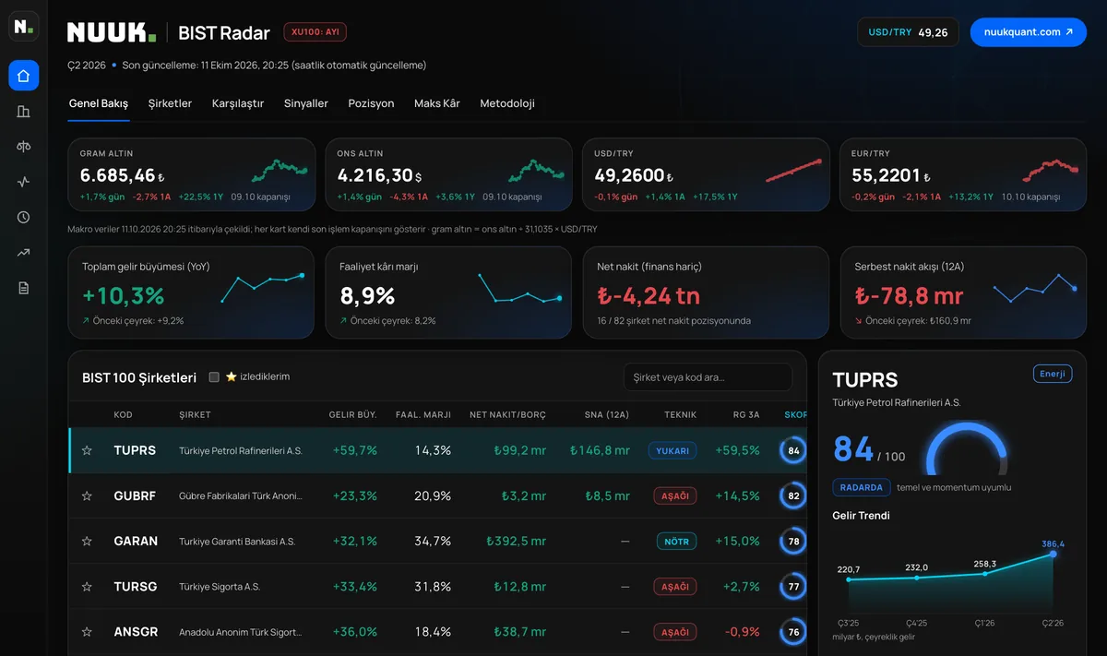Click AŞAĞI badge in TURSG row
This screenshot has width=1107, height=656.
pos(676,586)
